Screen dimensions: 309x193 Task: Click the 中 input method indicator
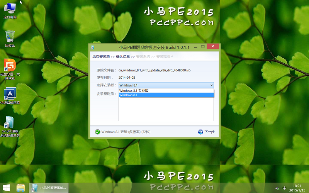click(285, 188)
